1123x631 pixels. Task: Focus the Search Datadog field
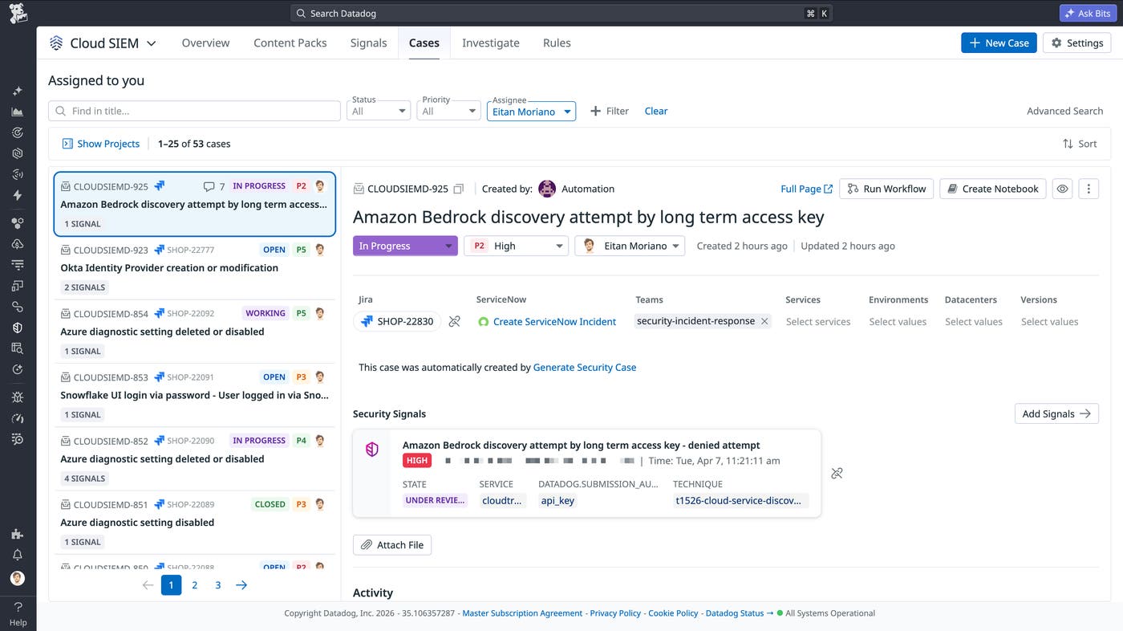point(561,13)
